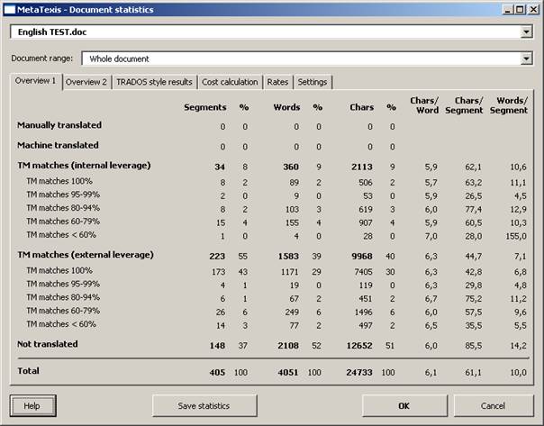Go to the Rates tab
544x426 pixels.
point(277,82)
